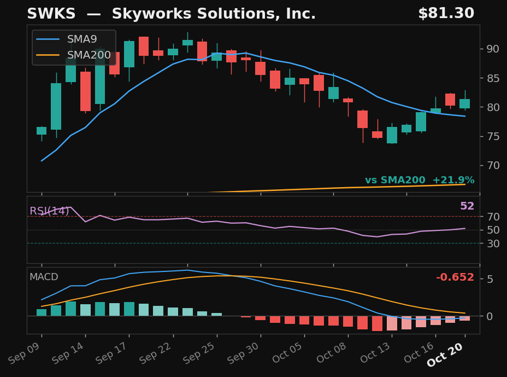The image size is (507, 377).
Task: Click the SWKS ticker title text
Action: coord(51,14)
